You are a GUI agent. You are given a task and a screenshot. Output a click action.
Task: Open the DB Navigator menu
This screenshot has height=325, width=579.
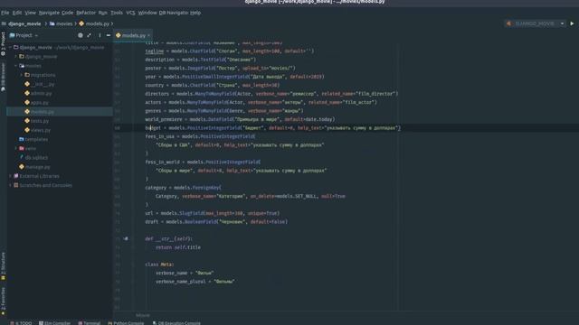[174, 13]
